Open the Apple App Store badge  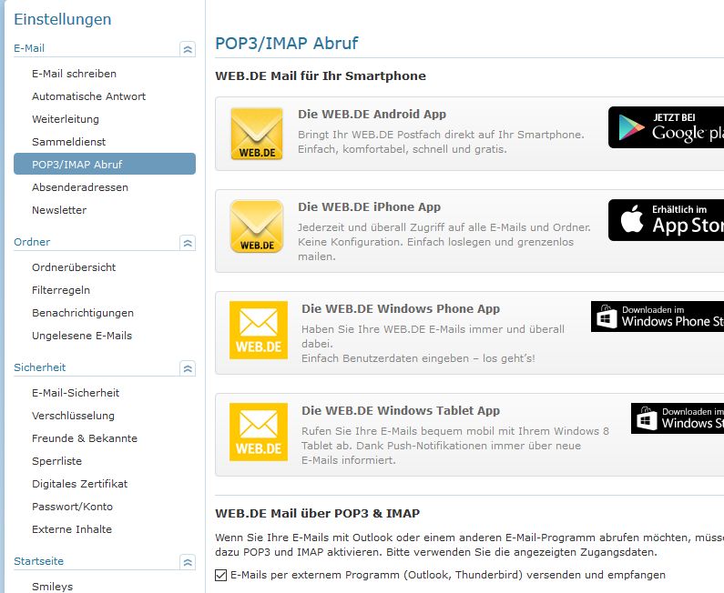[666, 220]
